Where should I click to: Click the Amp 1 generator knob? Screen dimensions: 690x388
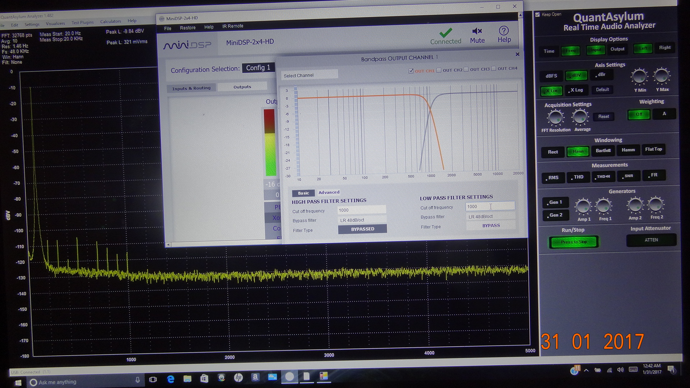(583, 207)
